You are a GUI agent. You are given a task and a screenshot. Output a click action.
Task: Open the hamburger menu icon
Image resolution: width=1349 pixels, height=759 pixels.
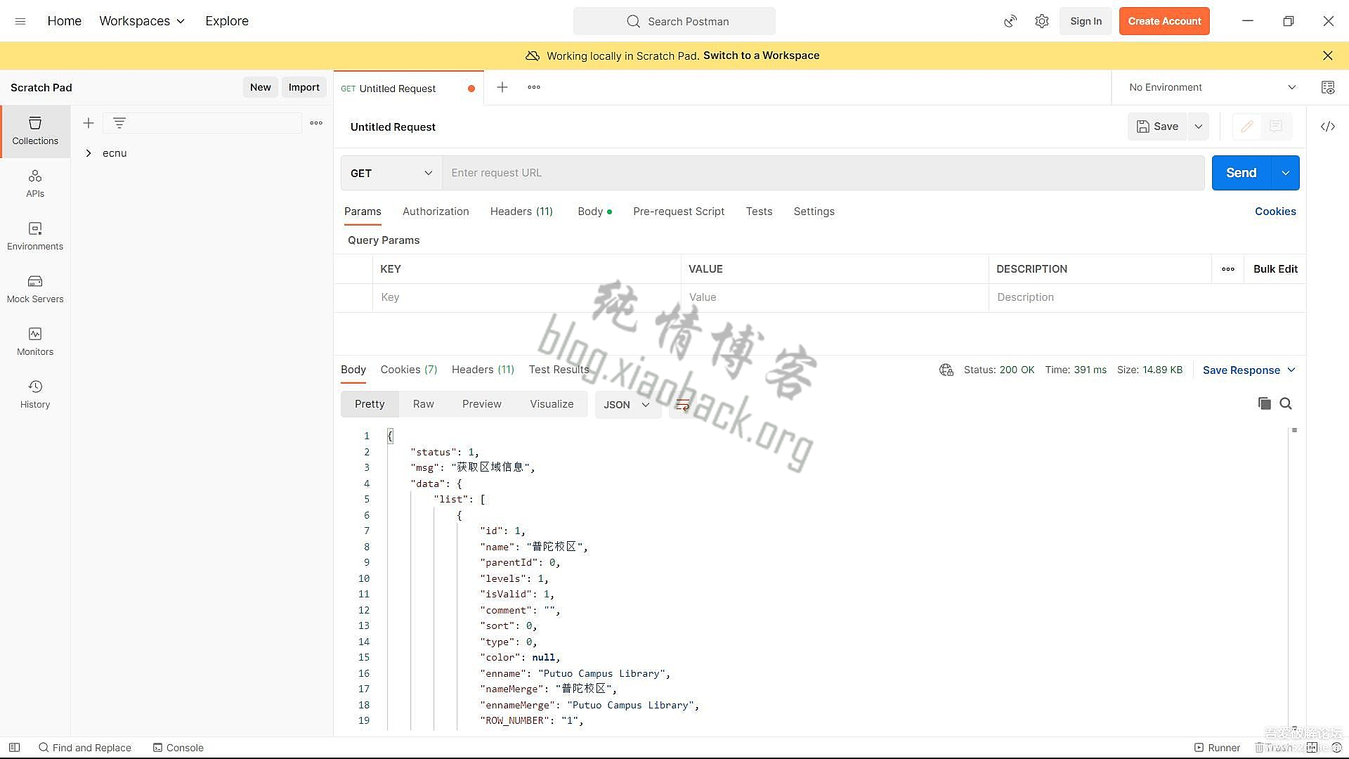click(x=20, y=21)
